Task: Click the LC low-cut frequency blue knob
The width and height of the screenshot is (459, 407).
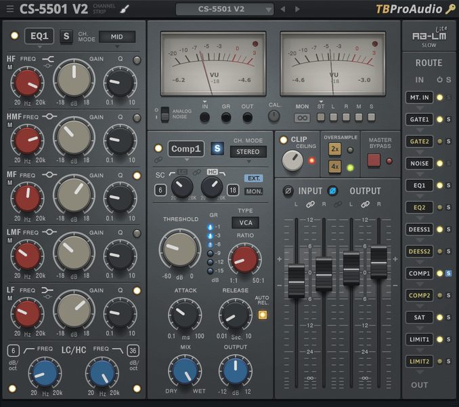Action: pos(45,373)
